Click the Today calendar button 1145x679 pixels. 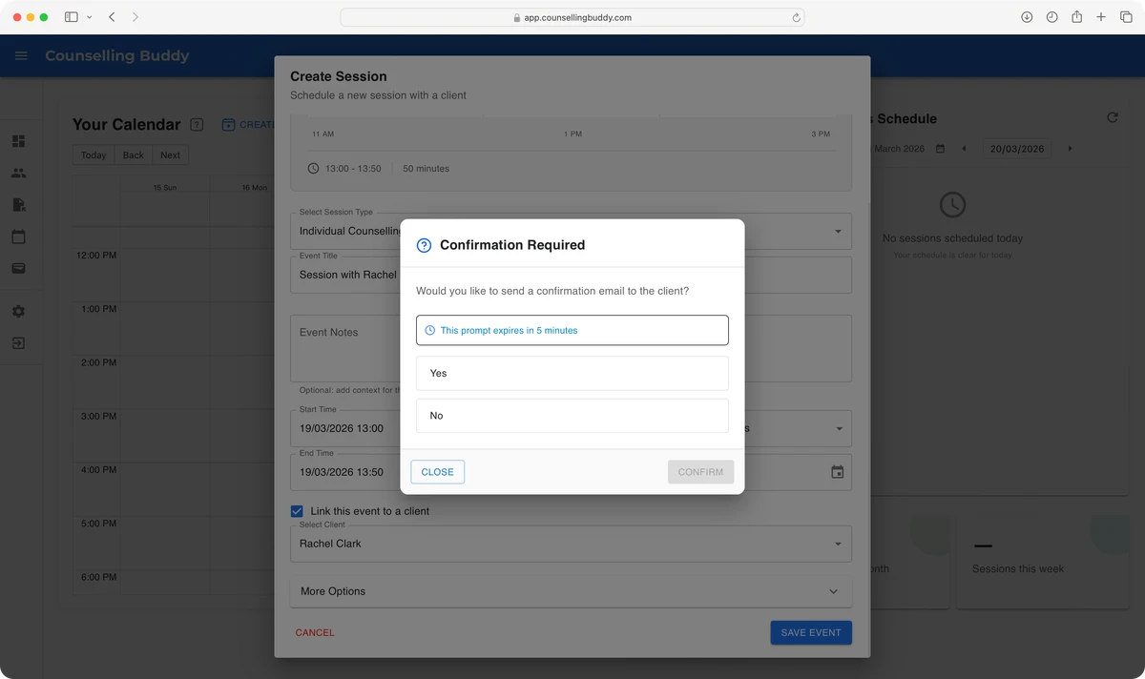(94, 155)
